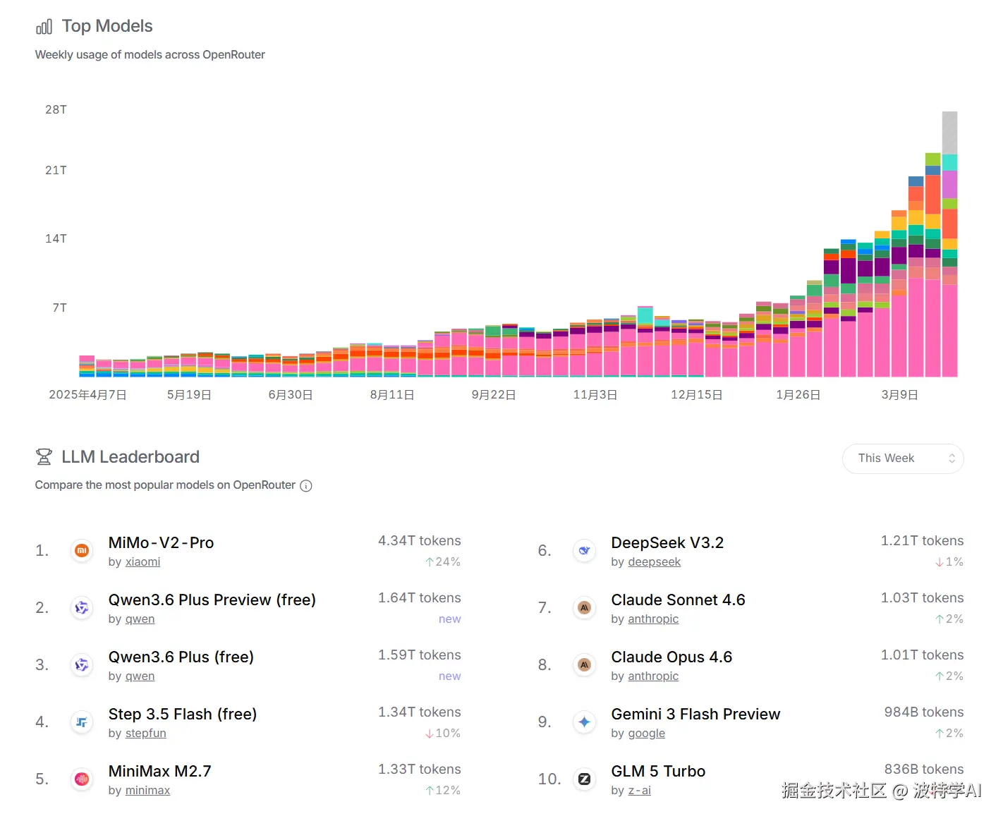Click the Anthropic logo beside Claude Opus 4.6
Image resolution: width=1003 pixels, height=821 pixels.
[584, 664]
